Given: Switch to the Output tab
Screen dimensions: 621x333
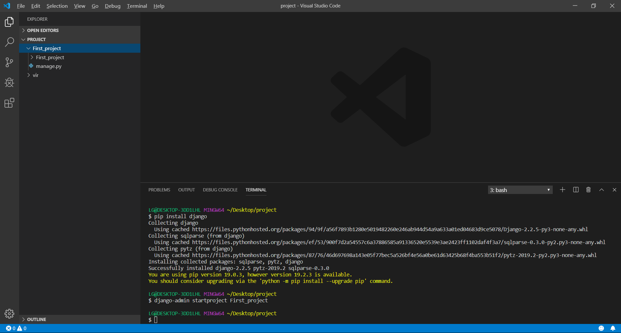Looking at the screenshot, I should pyautogui.click(x=186, y=190).
